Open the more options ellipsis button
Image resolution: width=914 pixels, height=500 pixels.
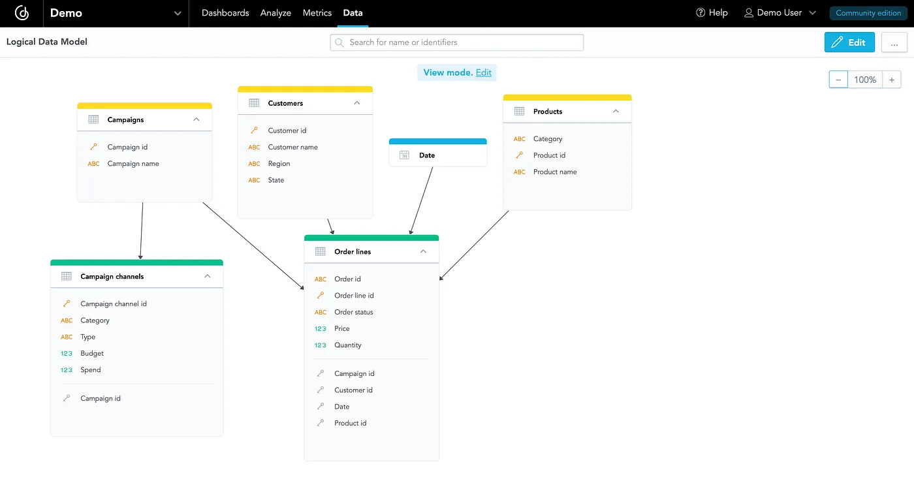pos(894,42)
